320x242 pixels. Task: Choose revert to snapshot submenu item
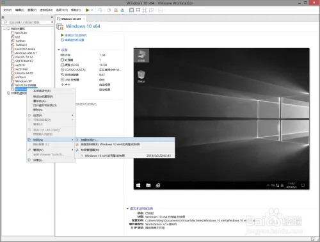(125, 145)
